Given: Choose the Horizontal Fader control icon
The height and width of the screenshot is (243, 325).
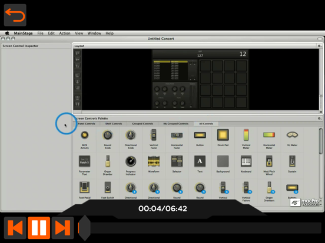Looking at the screenshot, I should coord(177,135).
